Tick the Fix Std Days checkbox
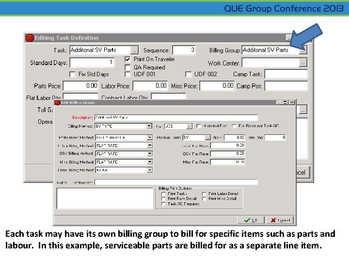The width and height of the screenshot is (349, 262). tap(73, 74)
